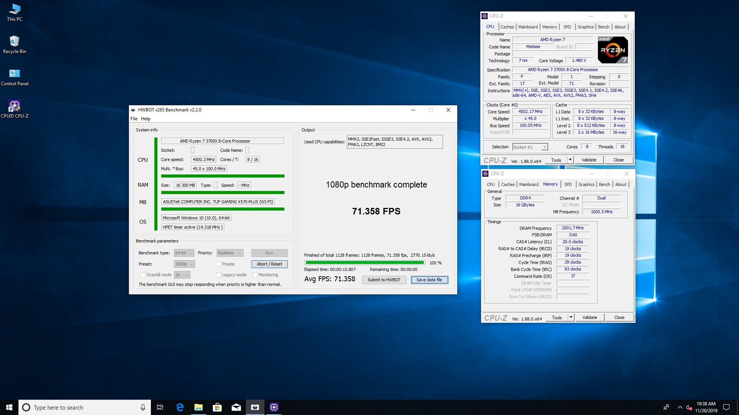The height and width of the screenshot is (415, 739).
Task: Open Microsoft Store from the taskbar
Action: [x=217, y=407]
